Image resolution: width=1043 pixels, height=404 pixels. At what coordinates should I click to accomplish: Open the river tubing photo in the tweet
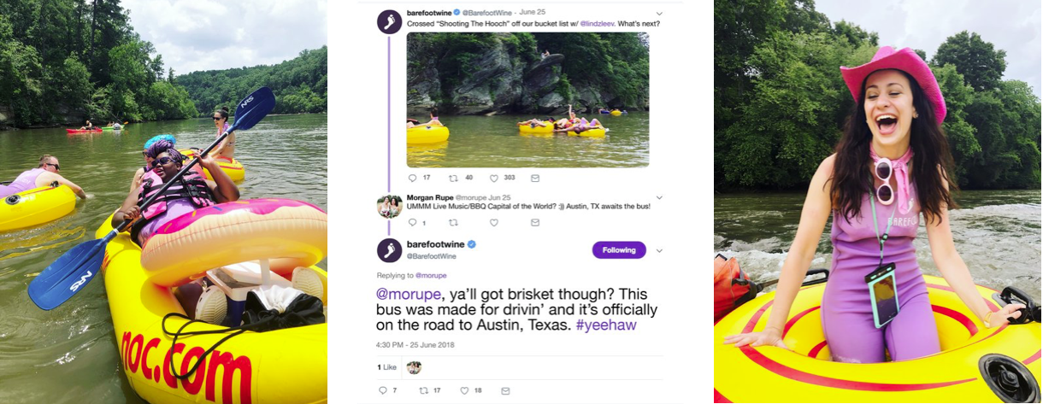point(527,99)
